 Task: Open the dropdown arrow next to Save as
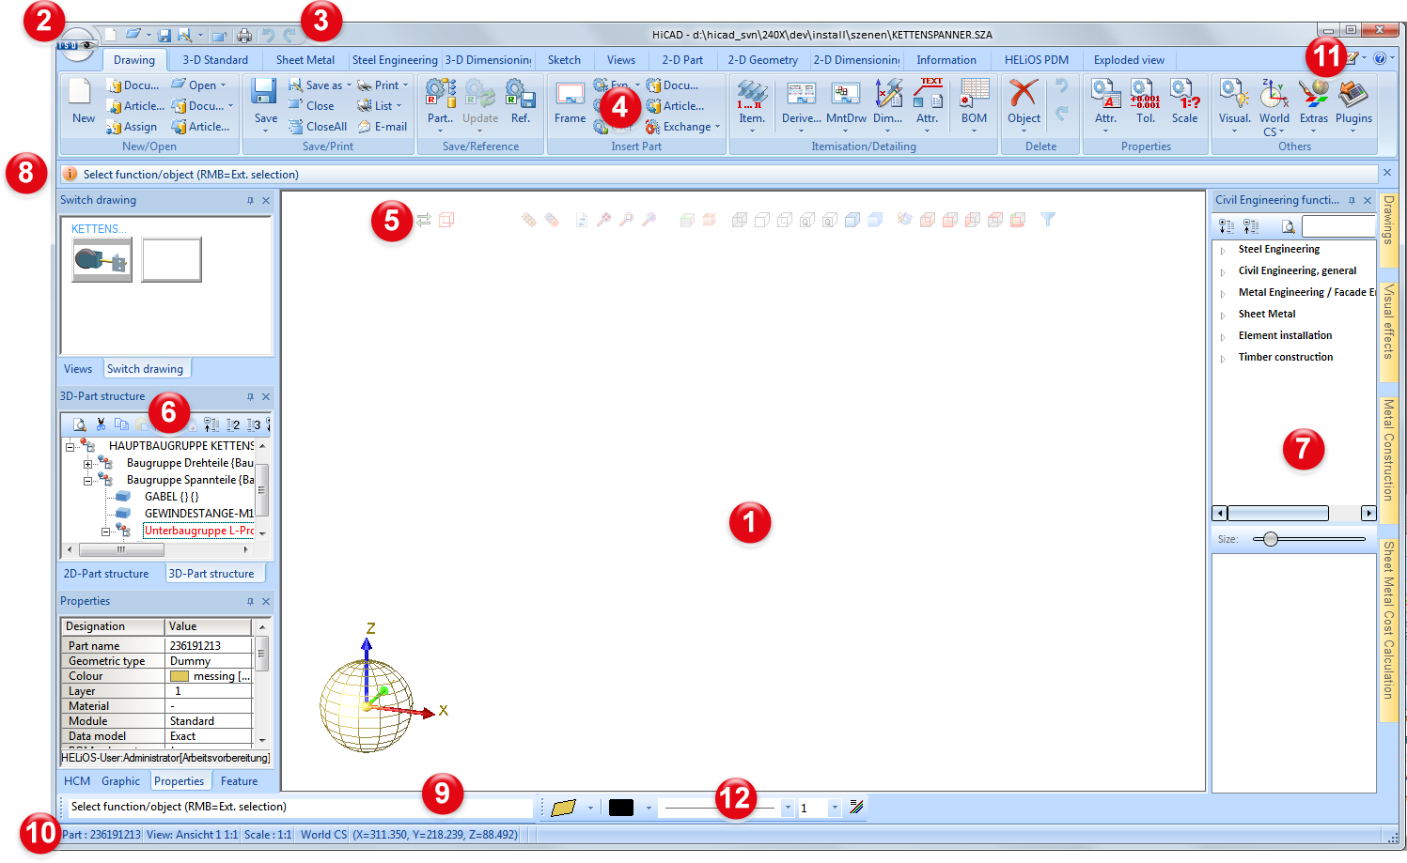(349, 85)
